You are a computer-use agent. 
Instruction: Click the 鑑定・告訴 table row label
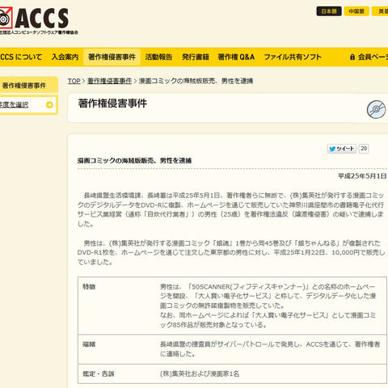point(99,373)
